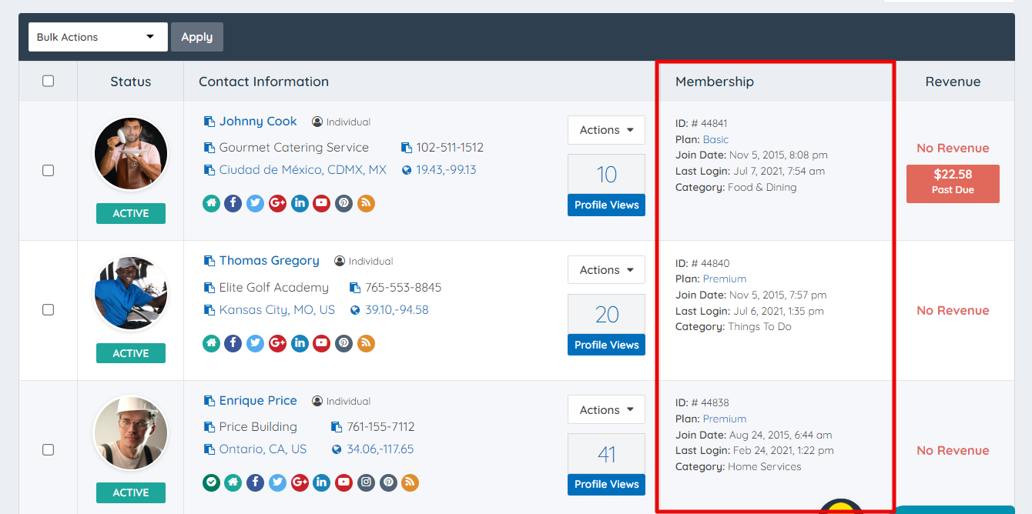The height and width of the screenshot is (514, 1032).
Task: View Enrique Price's Profile Views button
Action: tap(606, 484)
